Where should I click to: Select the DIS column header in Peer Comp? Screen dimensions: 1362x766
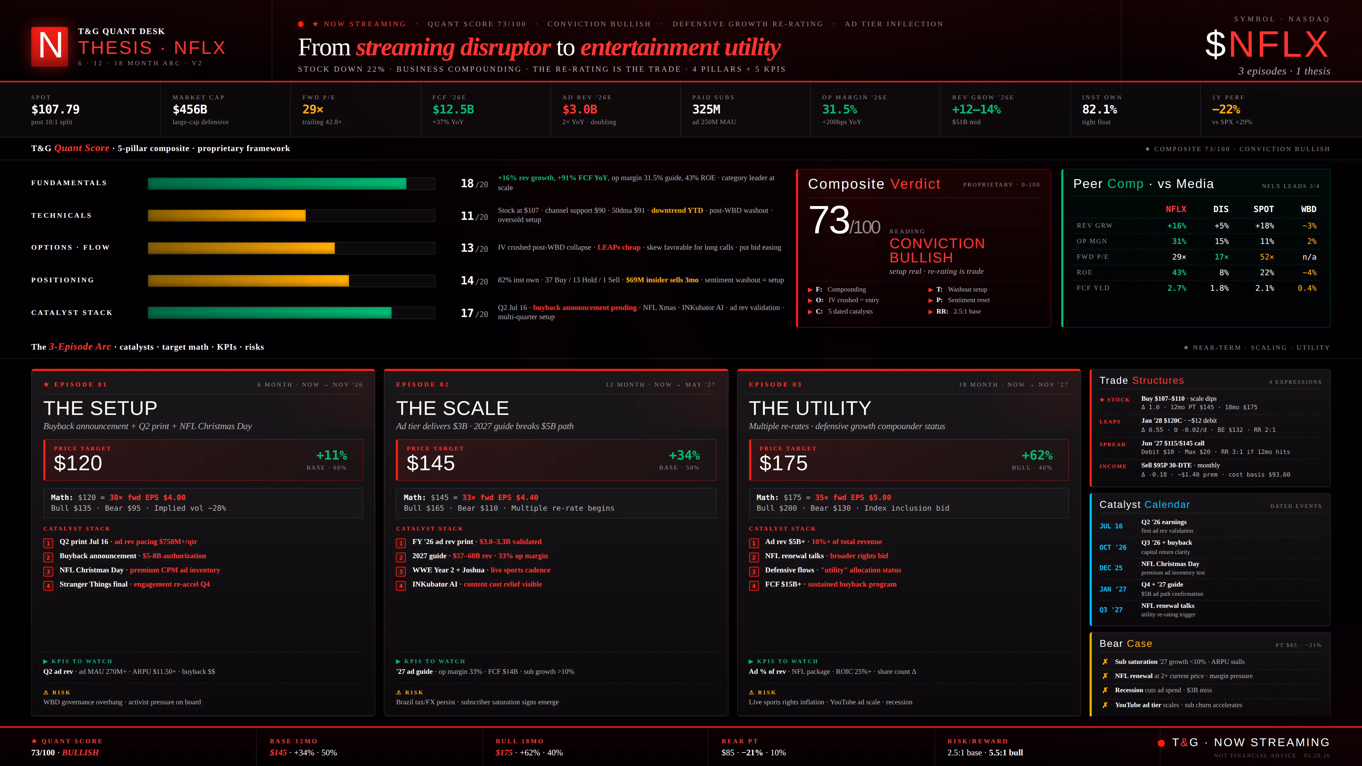1221,209
